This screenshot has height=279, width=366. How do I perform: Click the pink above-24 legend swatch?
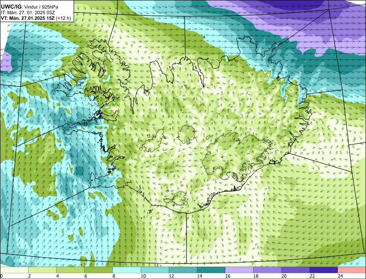click(352, 270)
